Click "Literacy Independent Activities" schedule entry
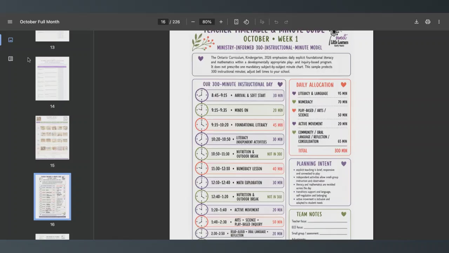 [252, 140]
